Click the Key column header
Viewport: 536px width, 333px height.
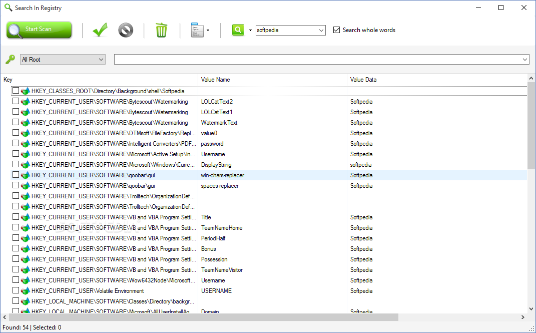click(99, 80)
